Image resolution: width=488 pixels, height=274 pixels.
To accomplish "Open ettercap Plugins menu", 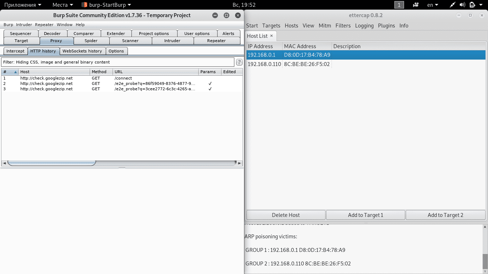I will click(387, 26).
